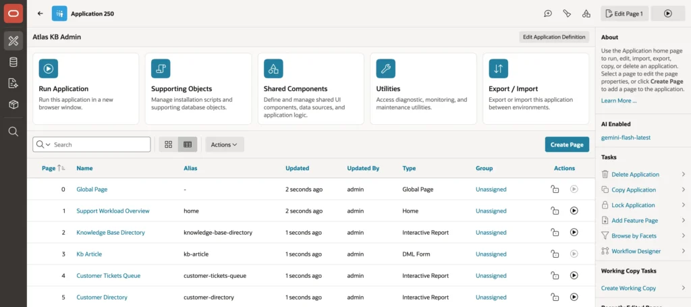This screenshot has height=307, width=691.
Task: Click the Add Feature Page icon
Action: pyautogui.click(x=605, y=221)
